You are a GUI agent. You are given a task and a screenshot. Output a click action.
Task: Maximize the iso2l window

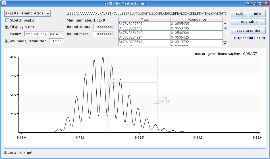click(x=260, y=3)
